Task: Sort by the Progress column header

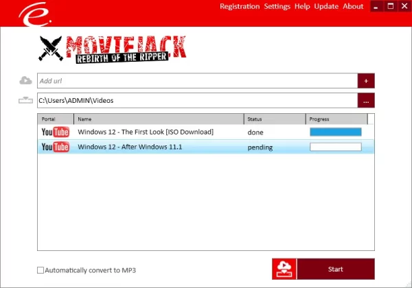Action: (x=336, y=119)
